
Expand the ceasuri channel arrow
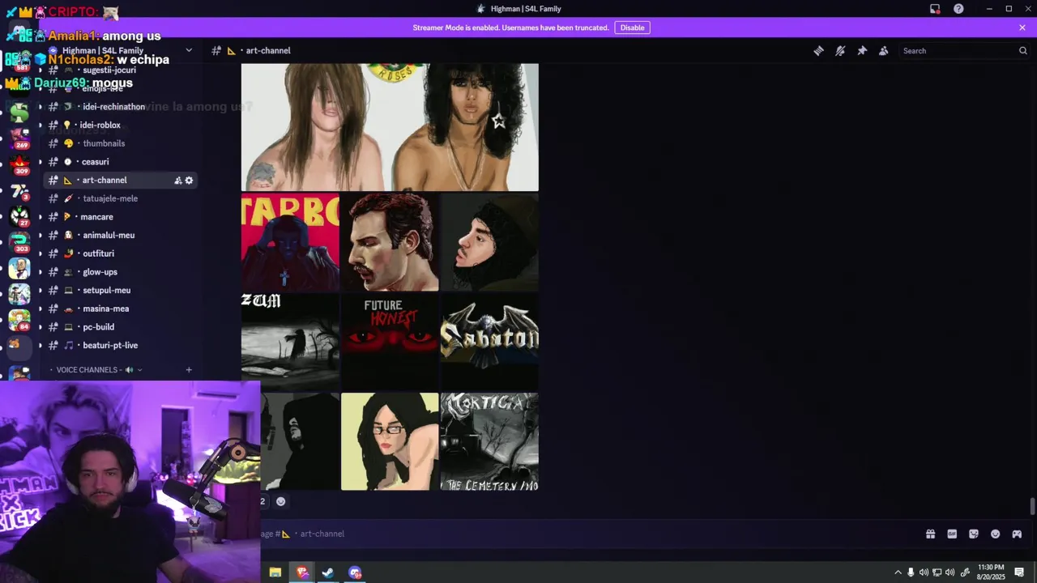pyautogui.click(x=40, y=162)
